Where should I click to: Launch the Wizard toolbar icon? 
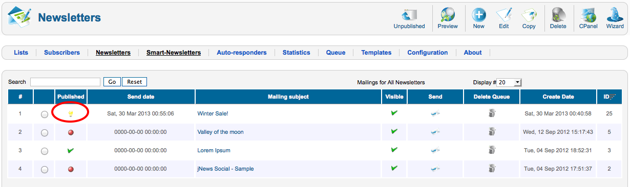[615, 14]
